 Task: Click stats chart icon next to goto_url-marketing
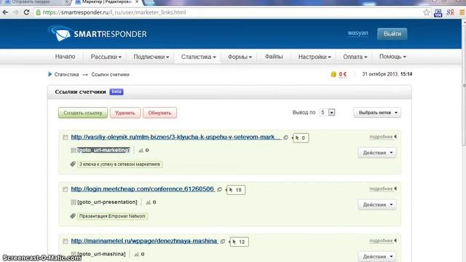[141, 151]
